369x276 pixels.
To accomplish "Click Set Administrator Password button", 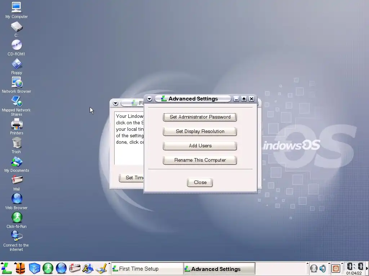I will (200, 117).
